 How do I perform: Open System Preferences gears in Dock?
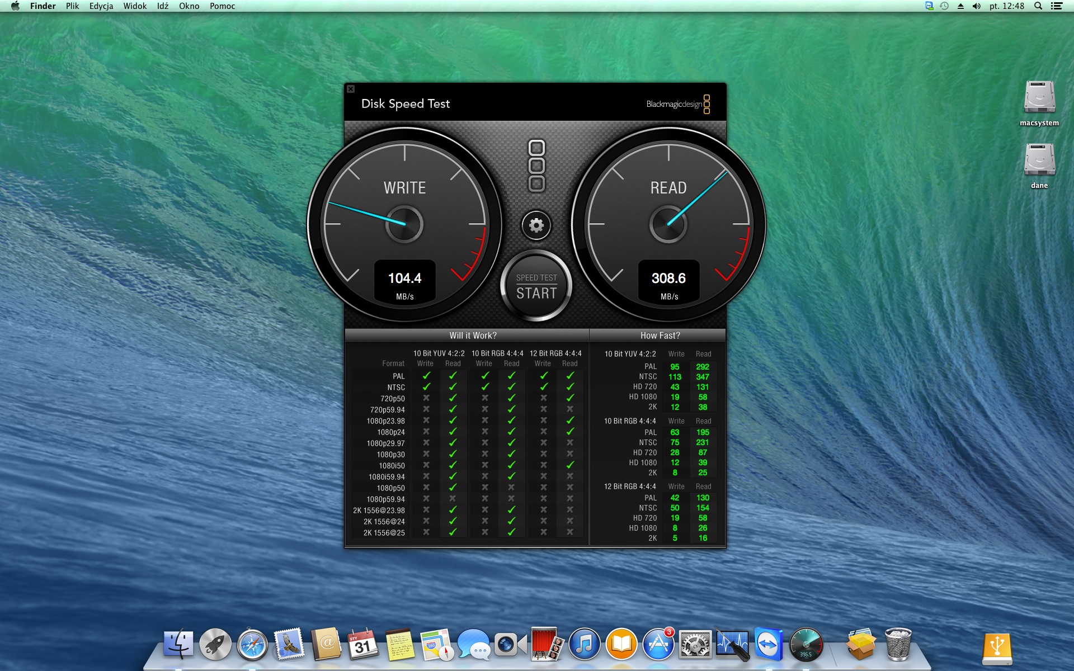(695, 644)
